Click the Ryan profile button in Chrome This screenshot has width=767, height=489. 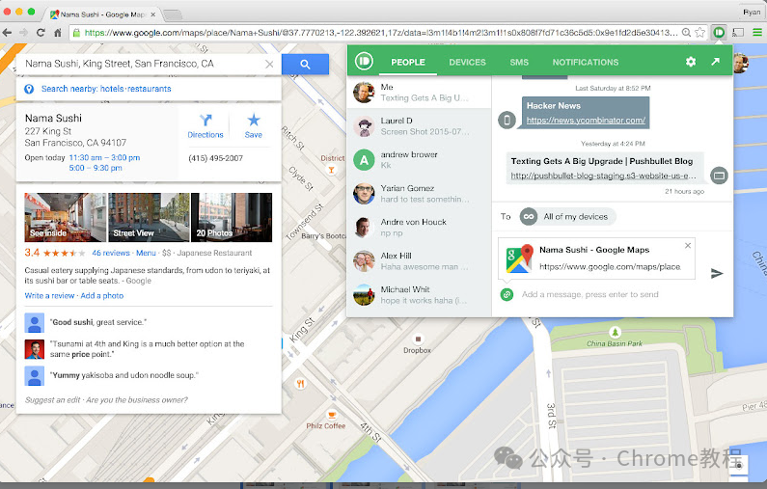pyautogui.click(x=751, y=13)
